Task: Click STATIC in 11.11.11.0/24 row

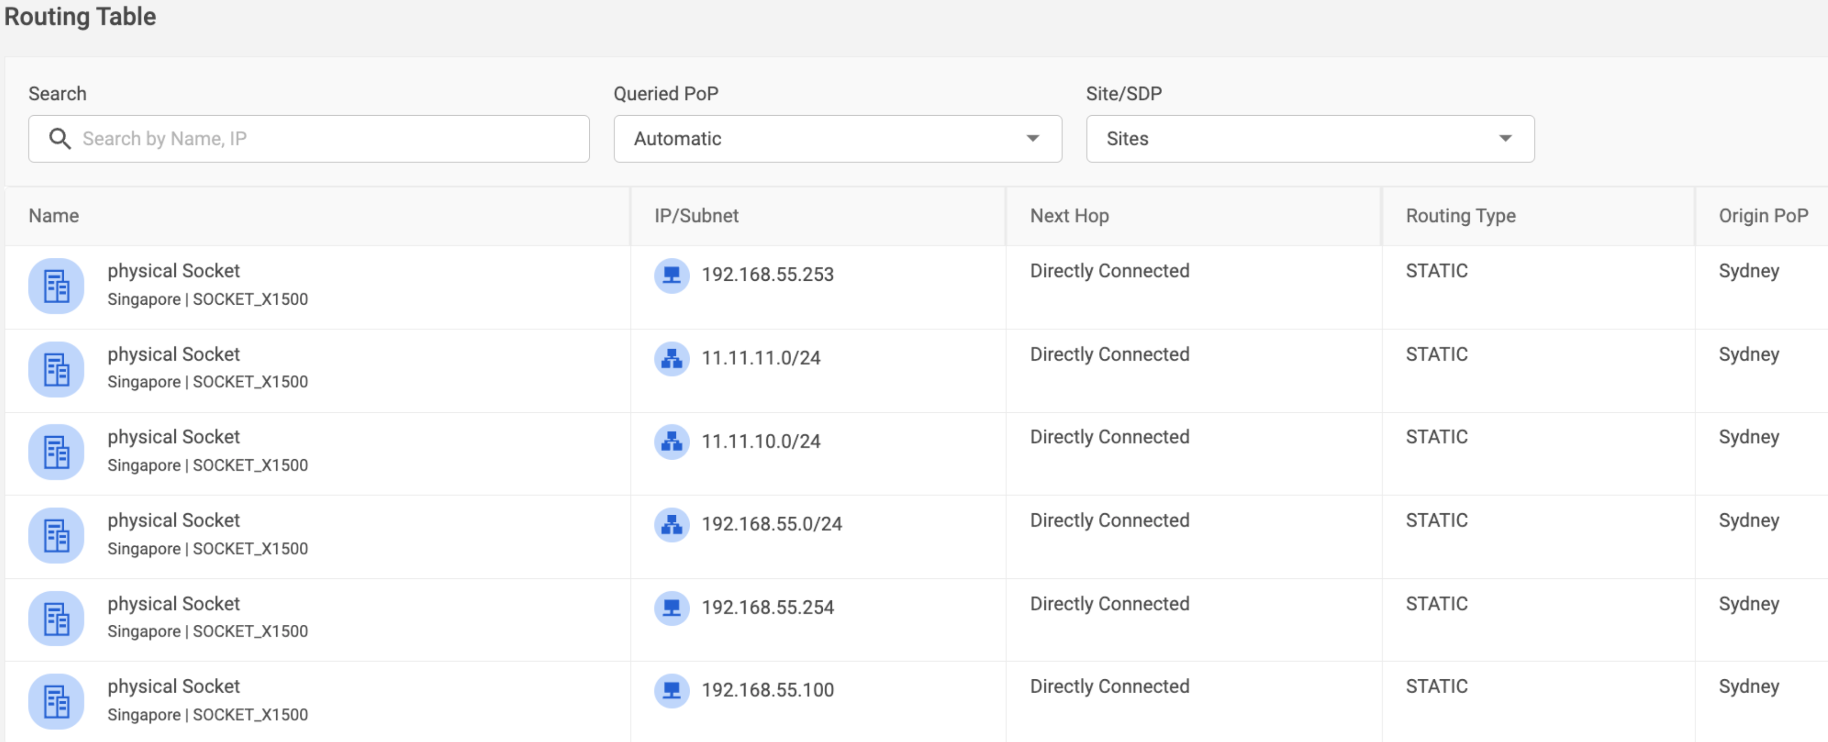Action: click(1437, 354)
